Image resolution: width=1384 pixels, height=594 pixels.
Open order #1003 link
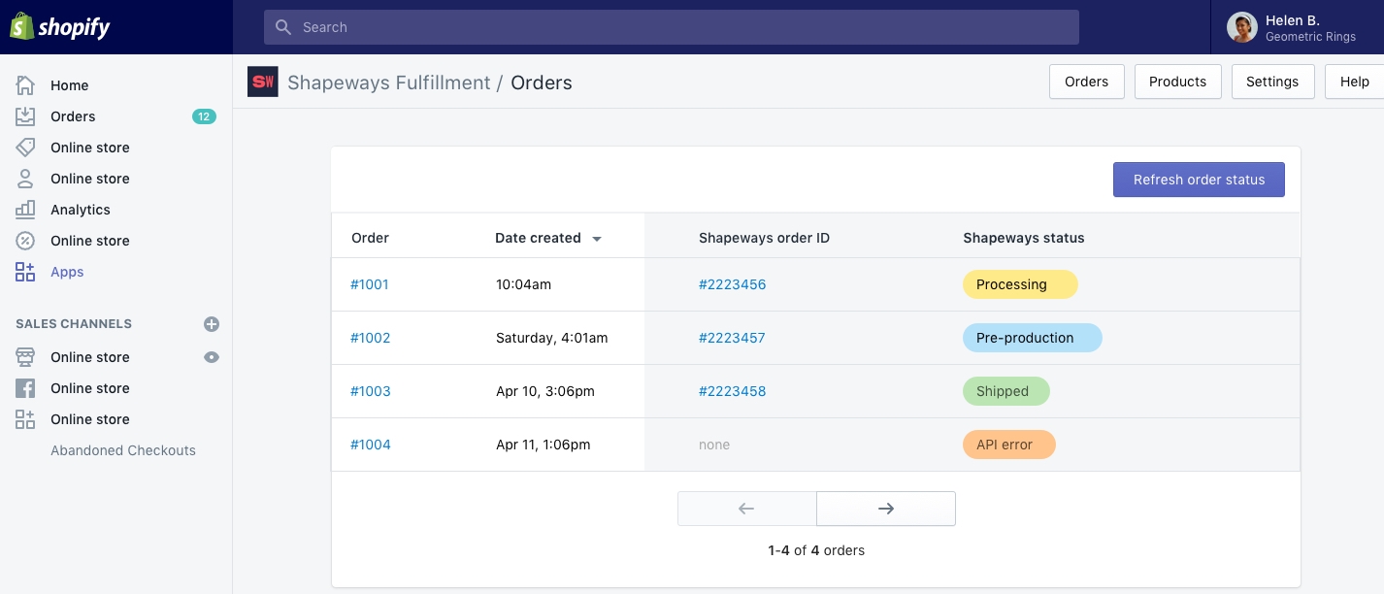tap(370, 391)
